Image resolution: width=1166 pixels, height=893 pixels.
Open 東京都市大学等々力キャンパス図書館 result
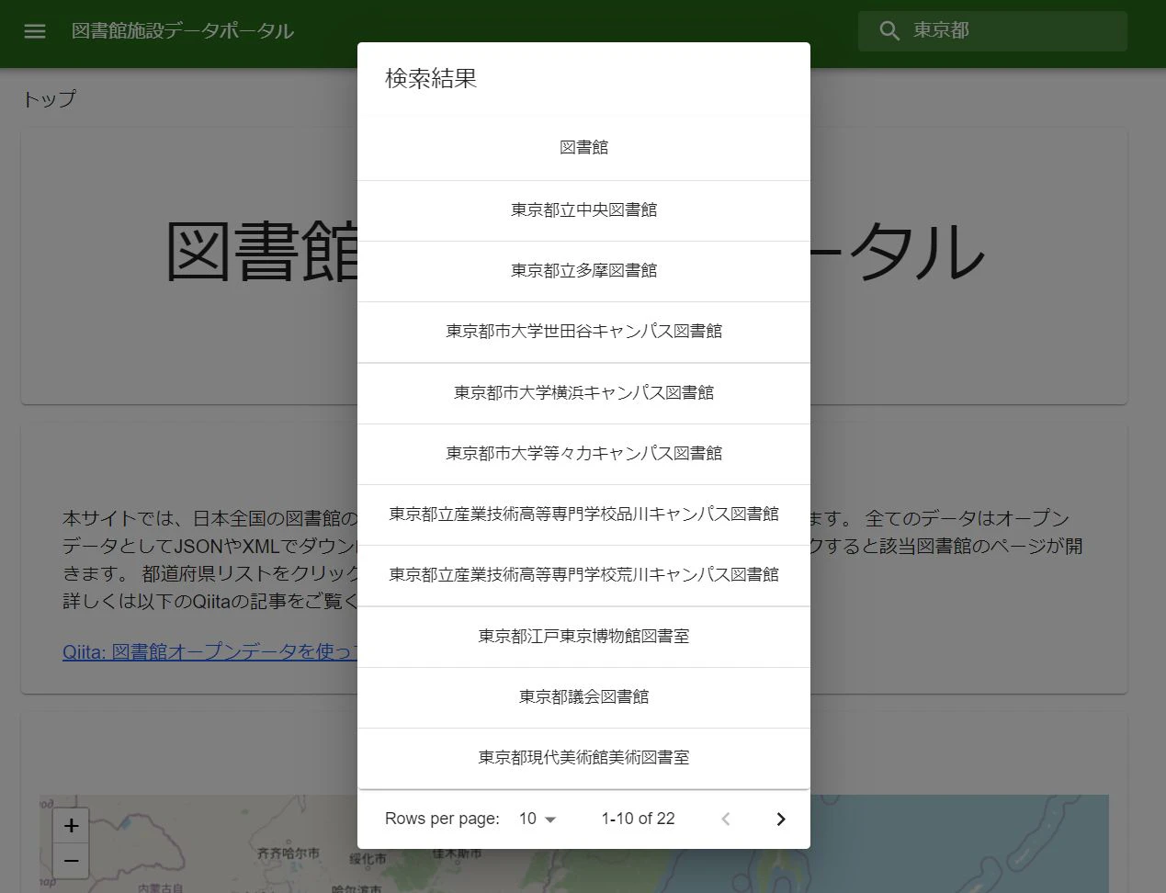click(x=583, y=454)
